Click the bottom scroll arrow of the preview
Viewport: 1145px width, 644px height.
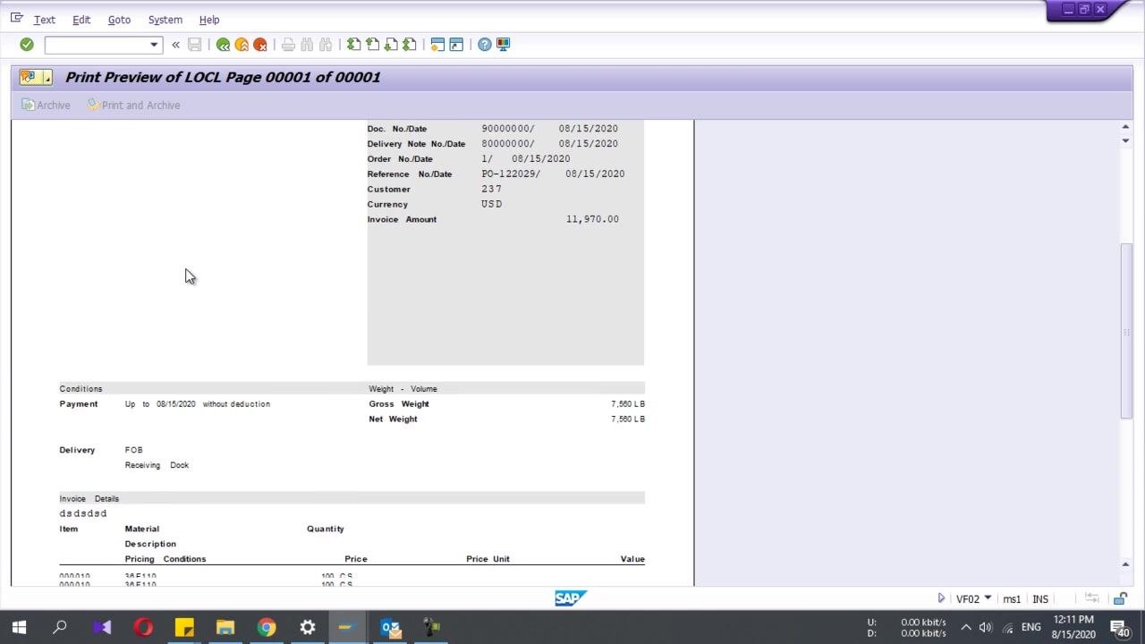(x=1125, y=564)
